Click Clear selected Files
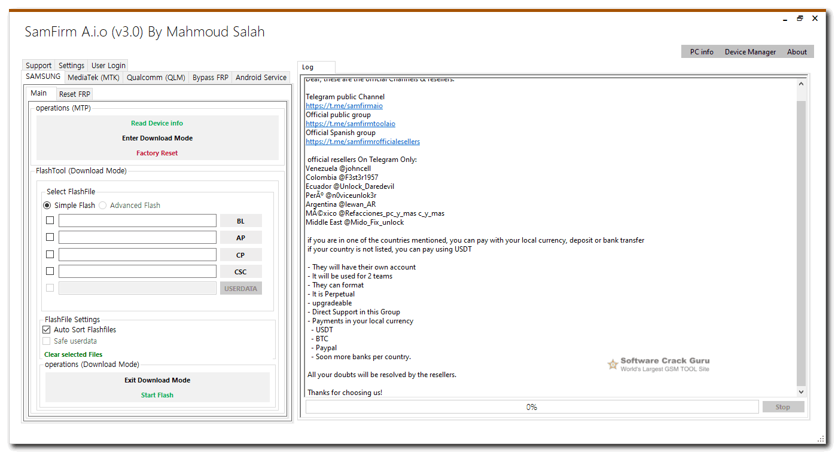Image resolution: width=835 pixels, height=453 pixels. click(73, 354)
